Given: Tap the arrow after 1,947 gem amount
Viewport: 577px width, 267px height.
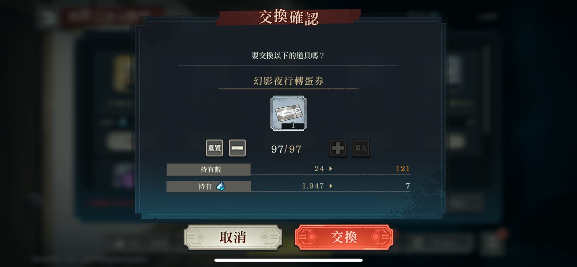Looking at the screenshot, I should (x=331, y=186).
